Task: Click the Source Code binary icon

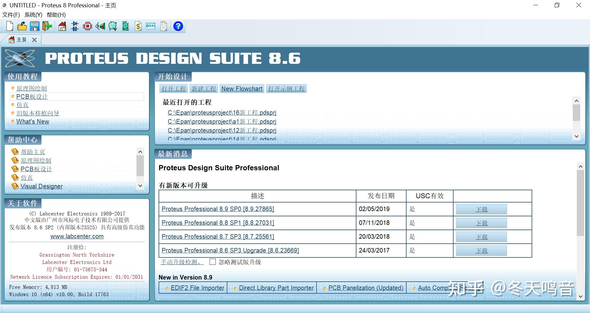Action: click(151, 26)
